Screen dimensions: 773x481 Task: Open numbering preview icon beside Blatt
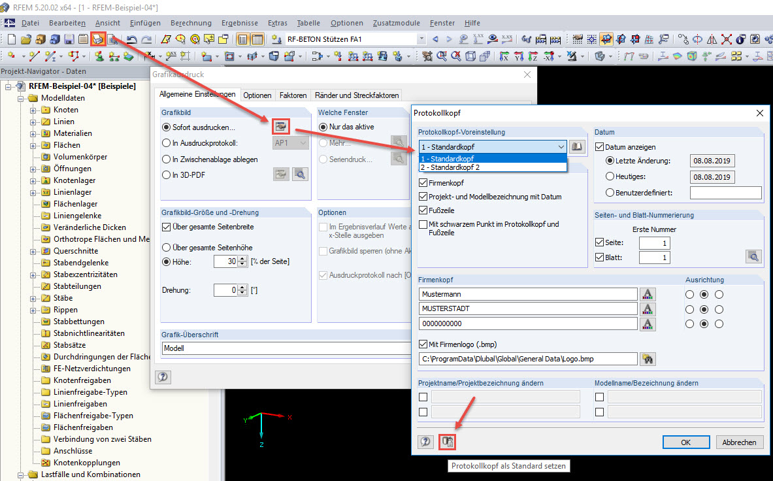pyautogui.click(x=753, y=256)
